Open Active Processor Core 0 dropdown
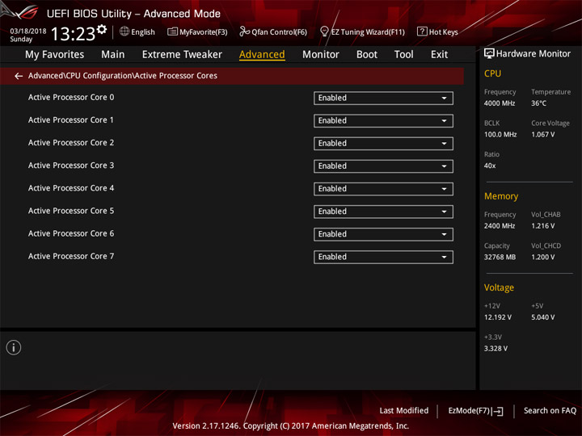582x436 pixels. [383, 99]
